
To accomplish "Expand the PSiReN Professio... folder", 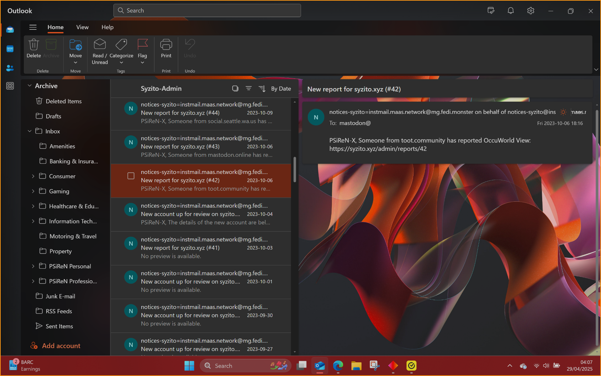I will coord(33,281).
